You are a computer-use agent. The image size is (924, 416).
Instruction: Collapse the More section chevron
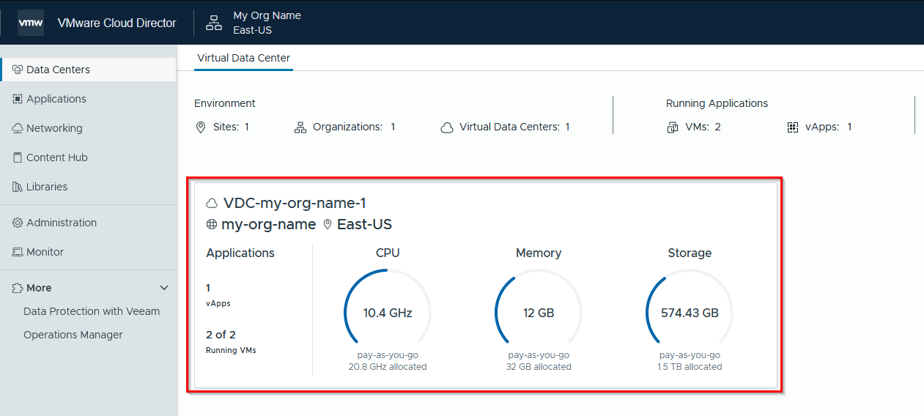[x=164, y=288]
